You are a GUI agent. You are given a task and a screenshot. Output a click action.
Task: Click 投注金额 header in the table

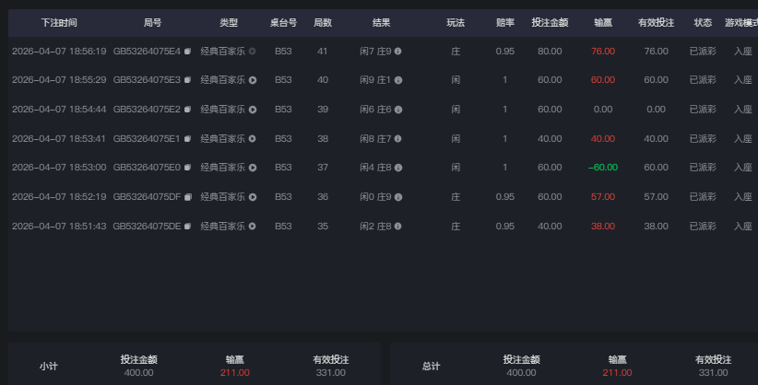[550, 23]
